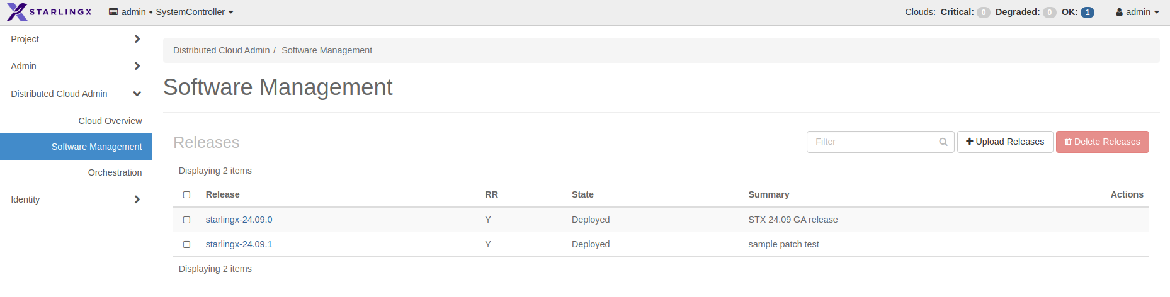The image size is (1170, 297).
Task: Click the StarlingX logo
Action: (x=49, y=12)
